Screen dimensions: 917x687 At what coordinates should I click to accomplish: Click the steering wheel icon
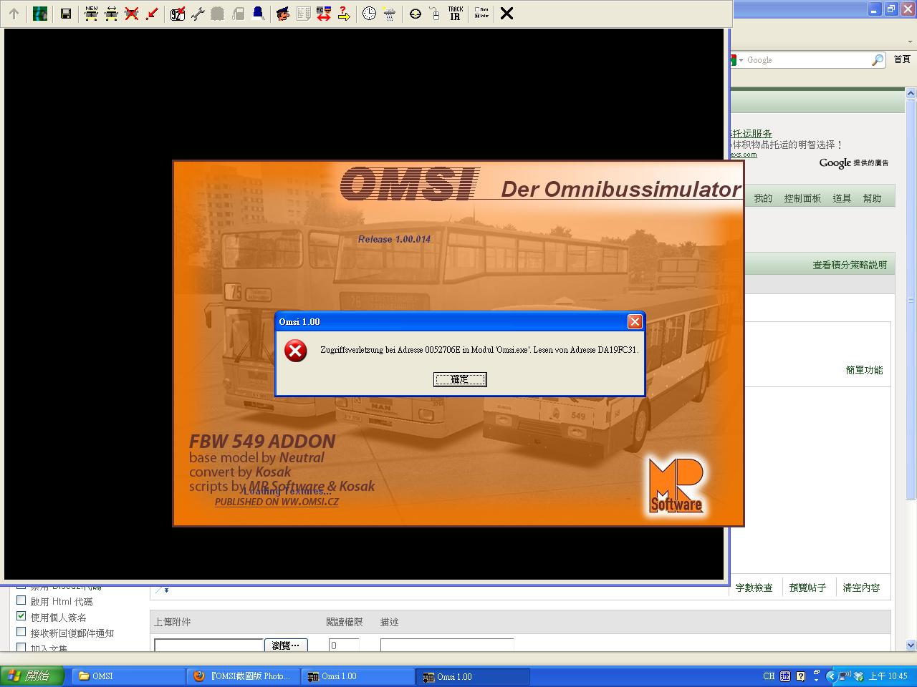pos(415,14)
